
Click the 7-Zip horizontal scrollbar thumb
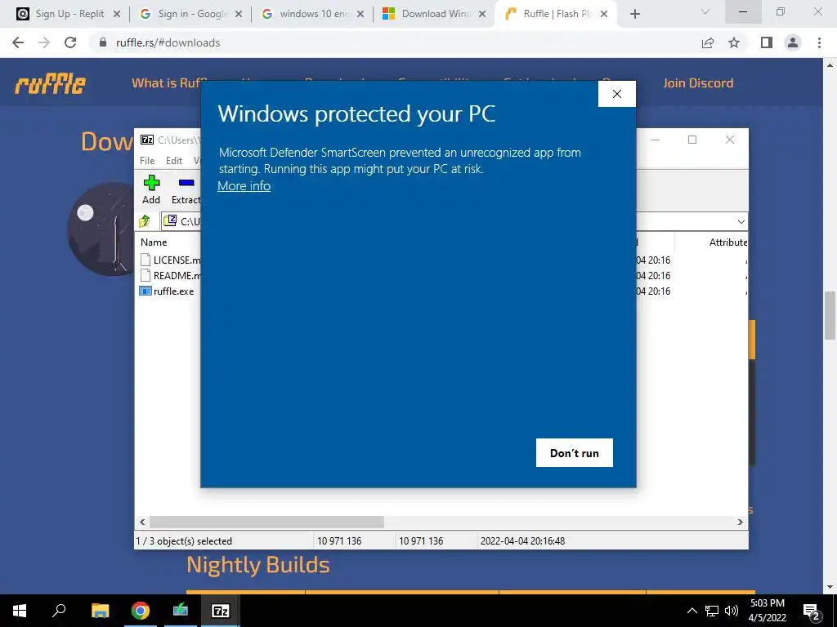click(266, 522)
